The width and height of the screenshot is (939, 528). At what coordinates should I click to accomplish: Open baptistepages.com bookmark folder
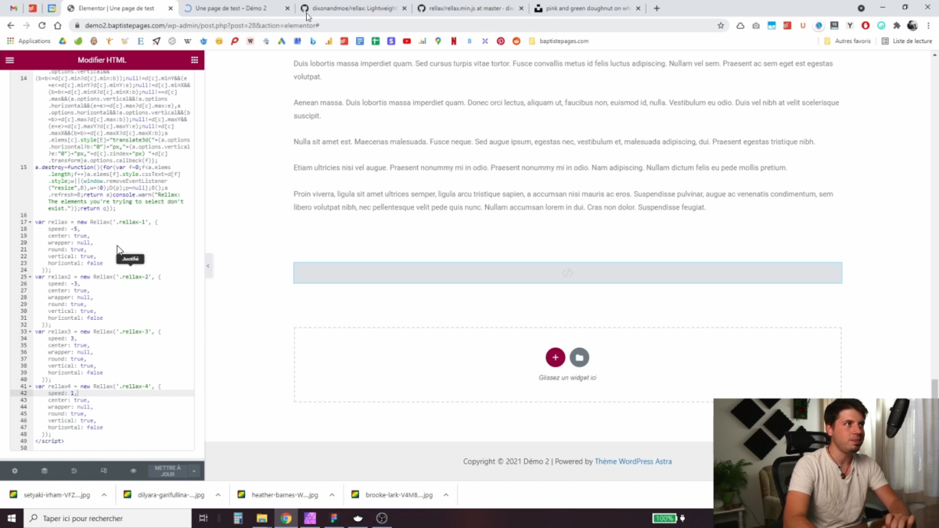(559, 41)
